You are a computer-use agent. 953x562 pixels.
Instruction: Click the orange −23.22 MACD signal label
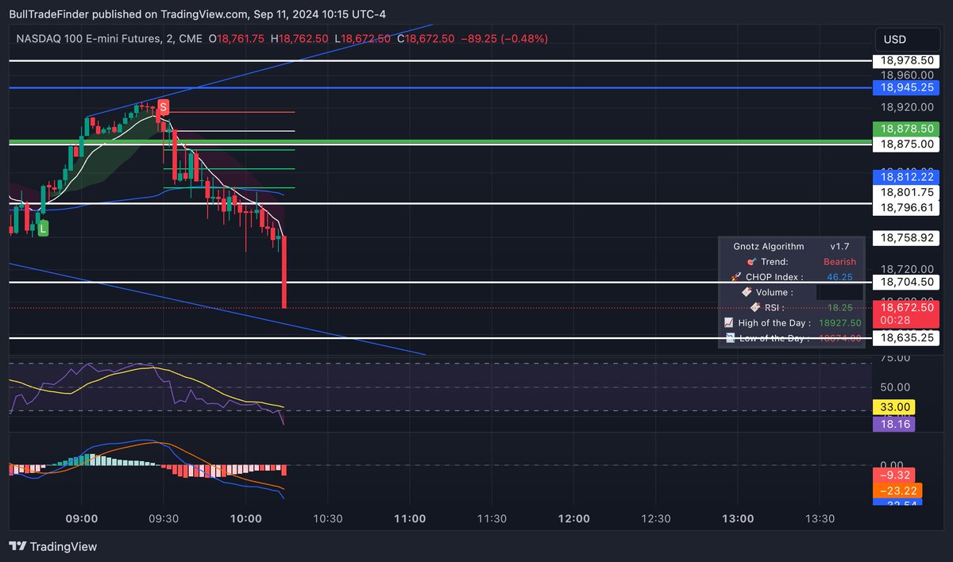tap(897, 491)
